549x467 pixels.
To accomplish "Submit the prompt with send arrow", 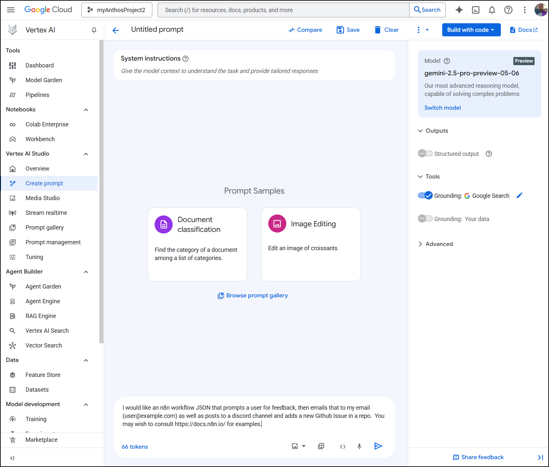I will pyautogui.click(x=378, y=446).
